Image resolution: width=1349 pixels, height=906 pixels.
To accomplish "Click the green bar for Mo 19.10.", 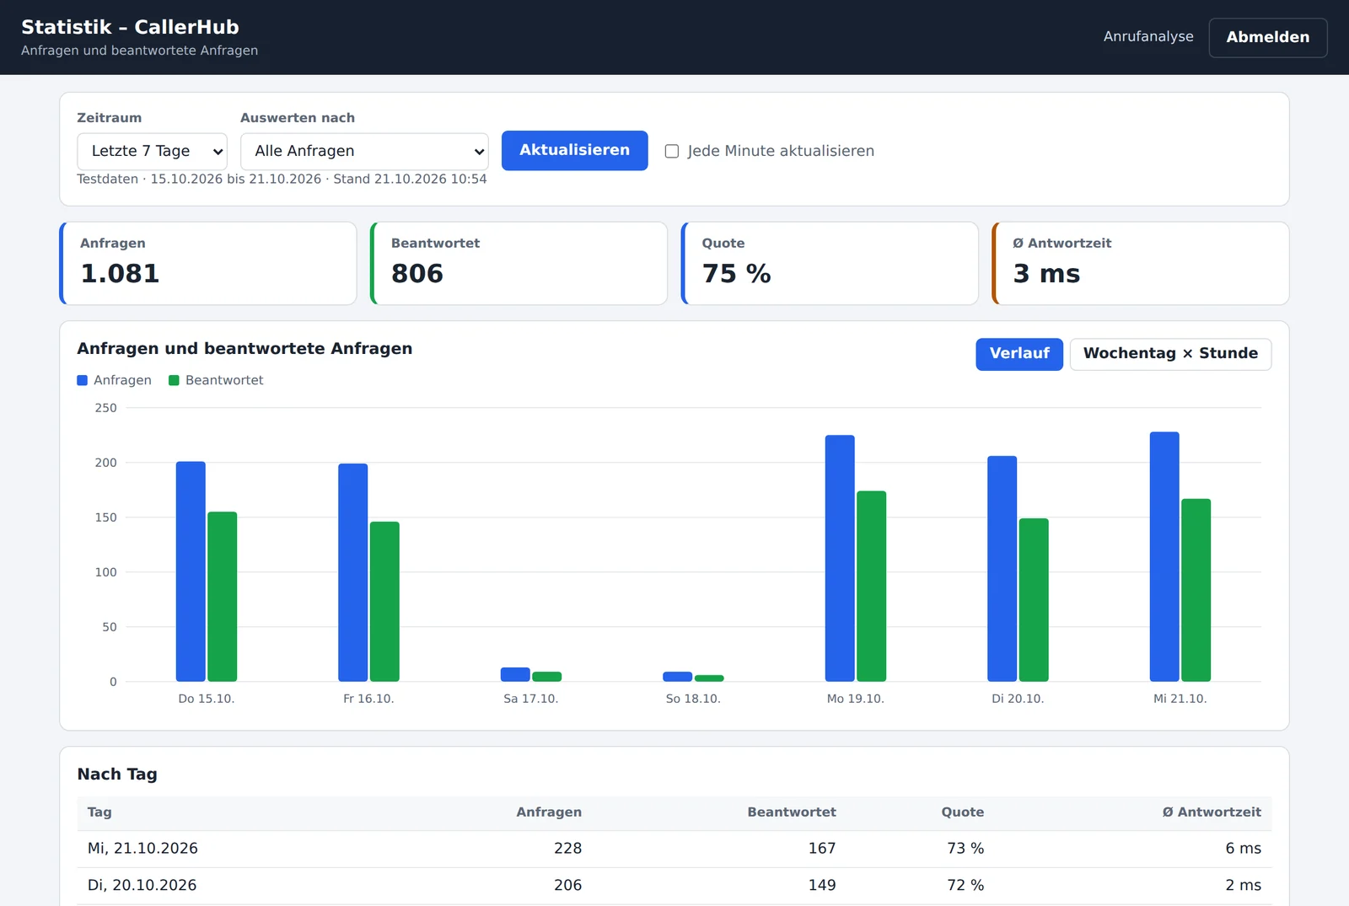I will tap(871, 586).
